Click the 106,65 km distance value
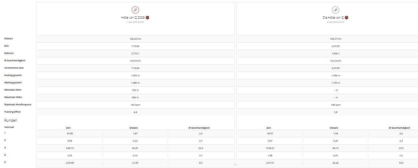Image resolution: width=418 pixels, height=168 pixels. [135, 39]
